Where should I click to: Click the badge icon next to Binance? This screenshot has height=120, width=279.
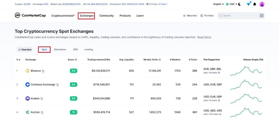pos(43,71)
